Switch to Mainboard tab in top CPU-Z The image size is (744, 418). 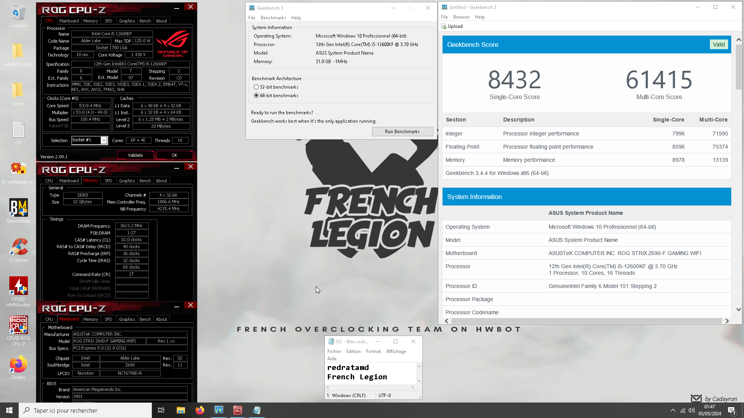click(x=69, y=21)
